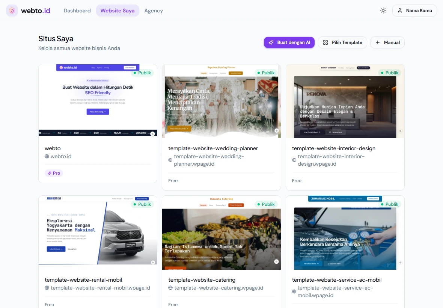443x308 pixels.
Task: Open the template-website-wedding-planner.wpage.id link
Action: point(209,160)
